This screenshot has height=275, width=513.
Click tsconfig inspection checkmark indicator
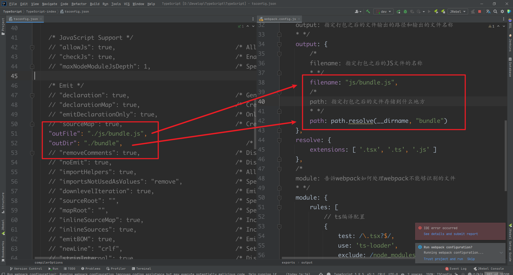[x=241, y=26]
